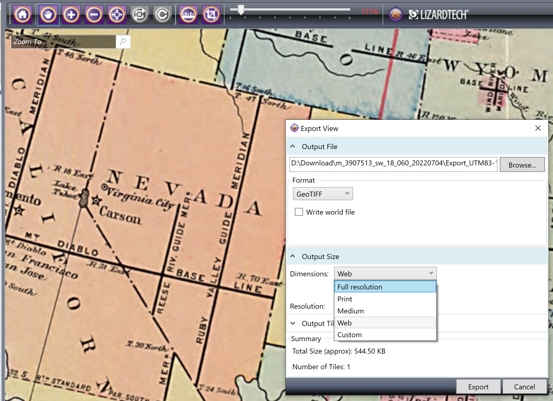
Task: Click the globe logo beside LizardTech
Action: 395,14
